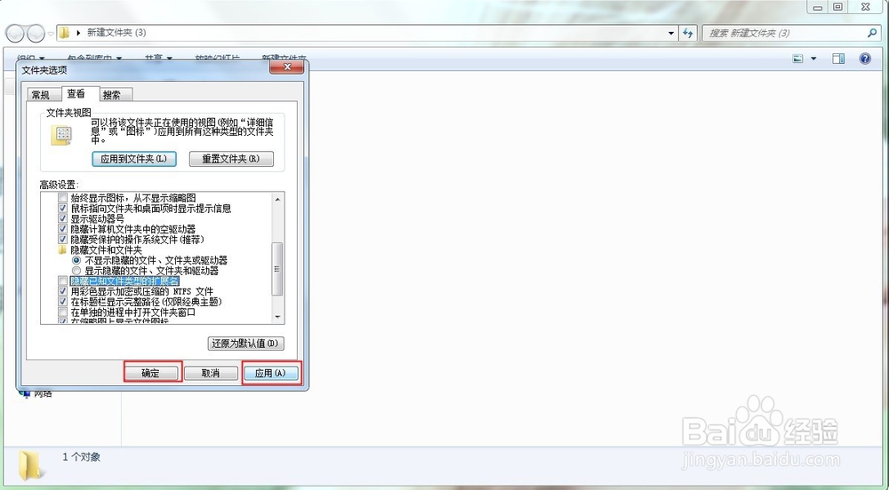Select the 查看 tab
Image resolution: width=889 pixels, height=490 pixels.
coord(76,93)
